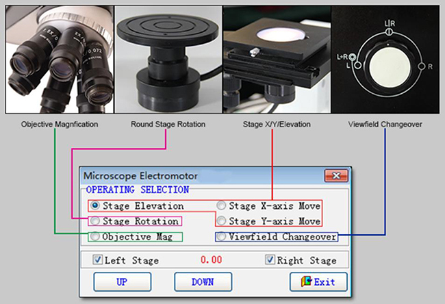The height and width of the screenshot is (304, 445).
Task: Click the OPERATING SELECTION group label
Action: [138, 190]
